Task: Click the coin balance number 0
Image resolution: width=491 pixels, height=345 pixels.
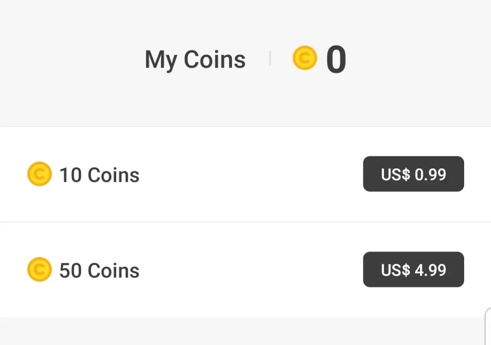Action: coord(336,60)
